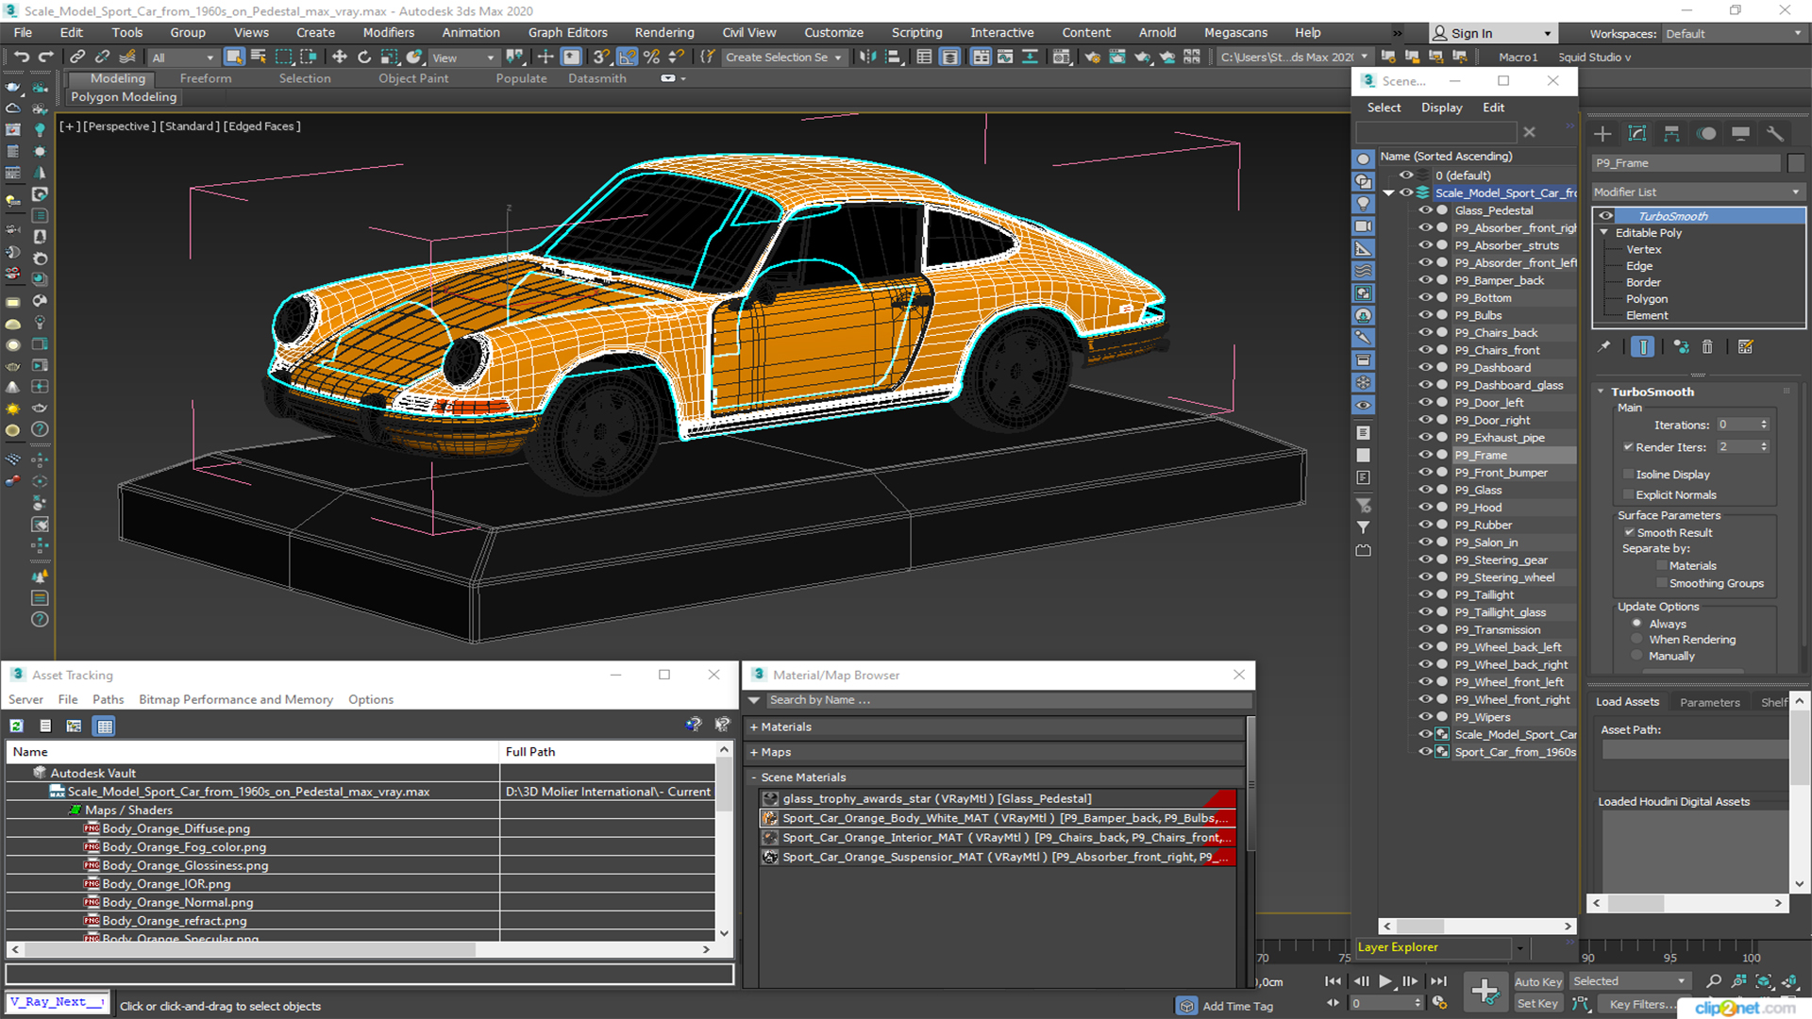This screenshot has height=1019, width=1812.
Task: Toggle visibility eye of Glass_Pedestal
Action: coord(1425,210)
